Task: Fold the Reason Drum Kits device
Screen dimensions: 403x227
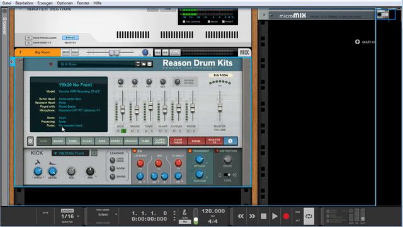Action: point(21,62)
